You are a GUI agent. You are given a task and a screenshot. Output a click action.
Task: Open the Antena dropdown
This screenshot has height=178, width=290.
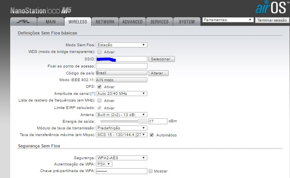point(121,114)
